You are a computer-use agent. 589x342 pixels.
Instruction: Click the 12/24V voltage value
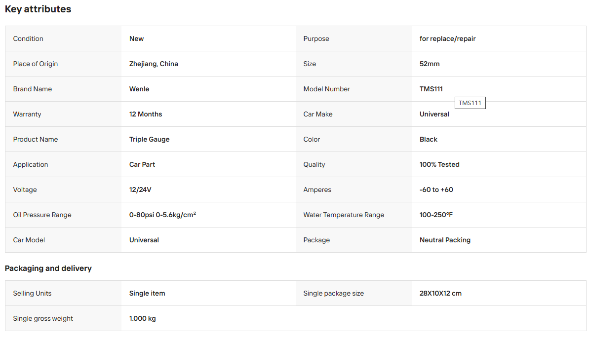pos(140,190)
